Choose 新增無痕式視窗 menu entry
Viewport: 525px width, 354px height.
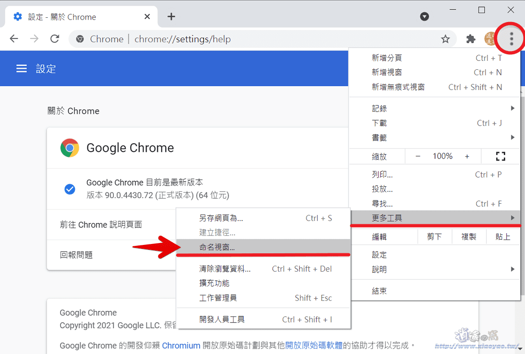click(435, 87)
